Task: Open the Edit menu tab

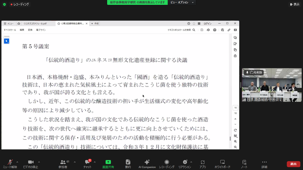Action: tap(22, 30)
